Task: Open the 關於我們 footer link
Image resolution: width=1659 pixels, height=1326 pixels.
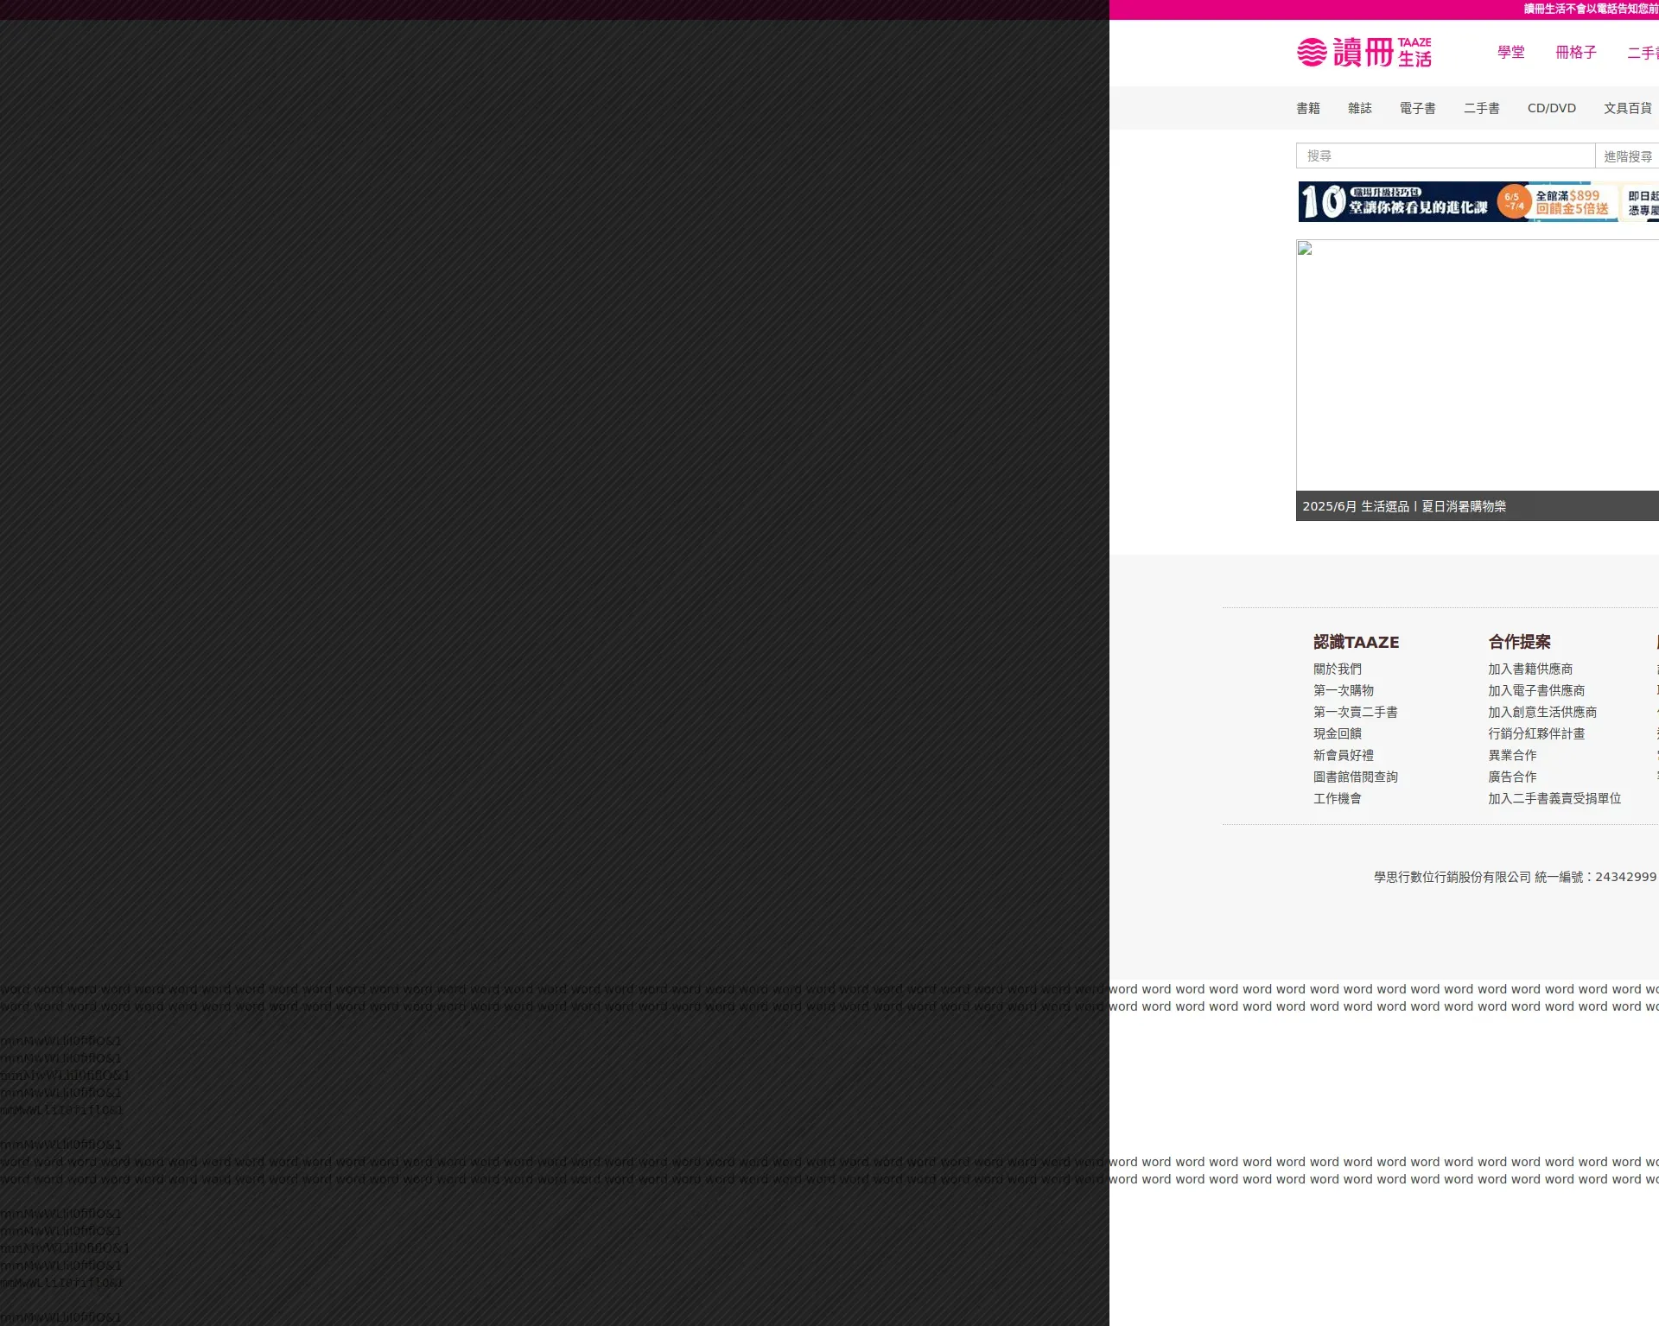Action: (1337, 669)
